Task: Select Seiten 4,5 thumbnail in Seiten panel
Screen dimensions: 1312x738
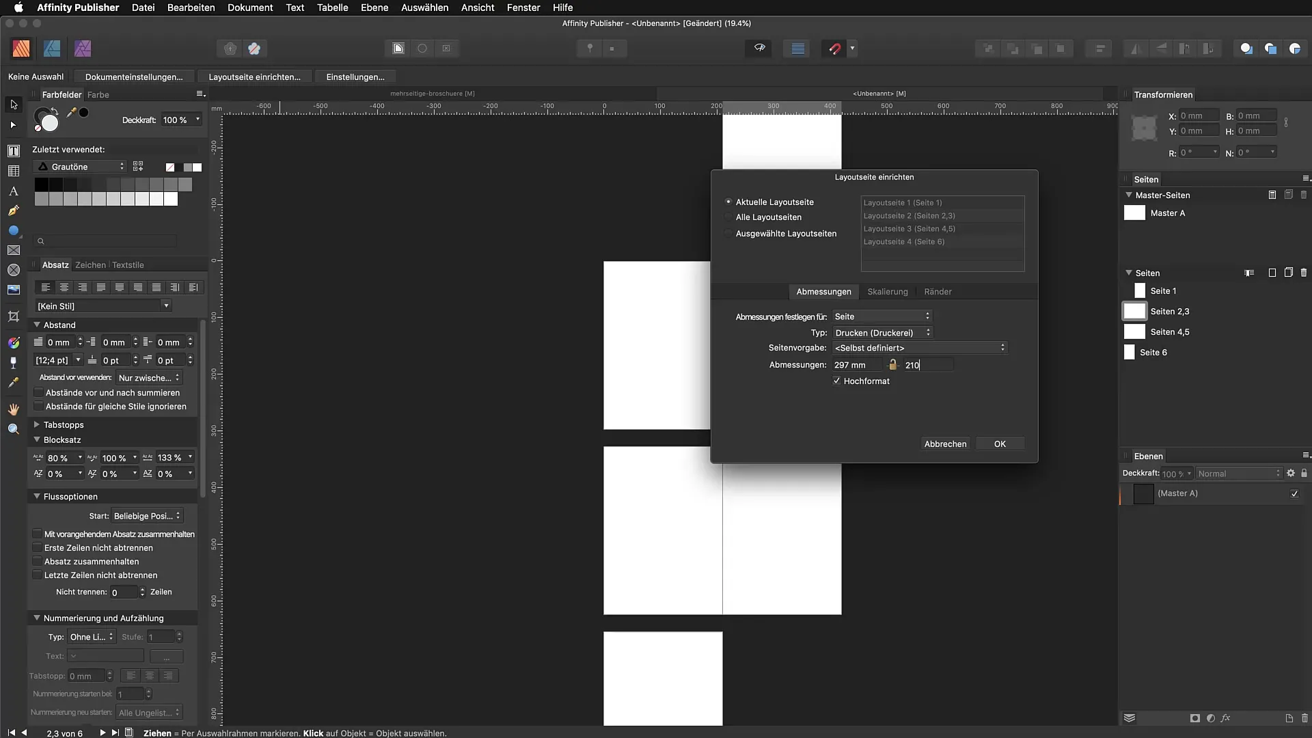Action: pos(1134,331)
